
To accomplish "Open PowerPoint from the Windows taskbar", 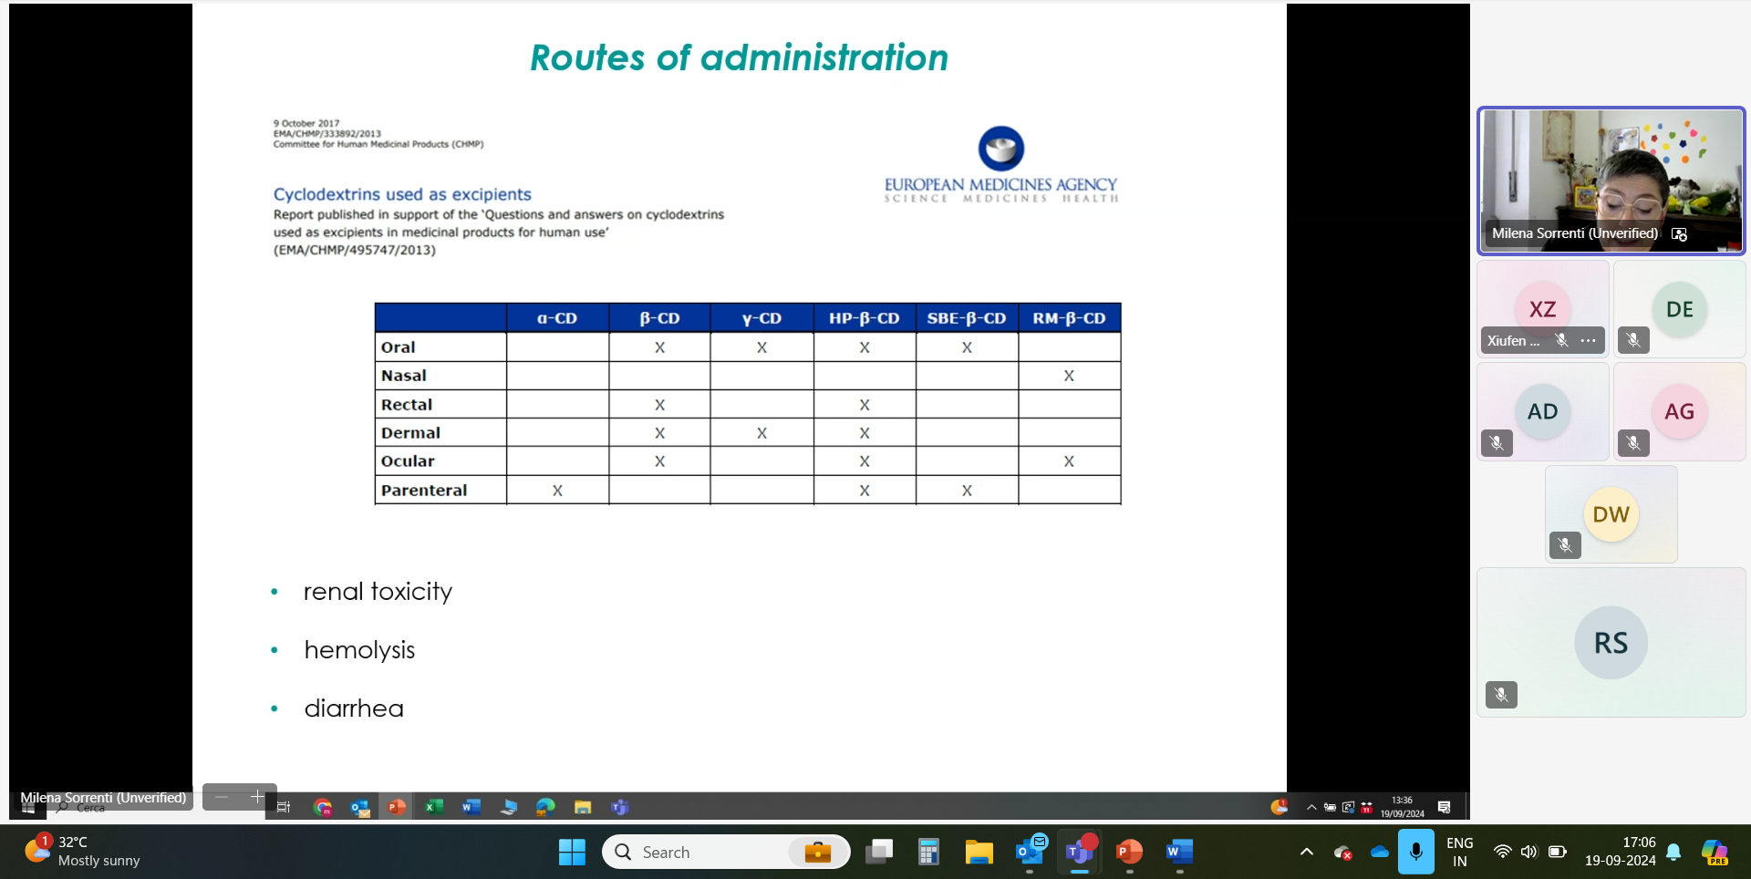I will 1129,852.
